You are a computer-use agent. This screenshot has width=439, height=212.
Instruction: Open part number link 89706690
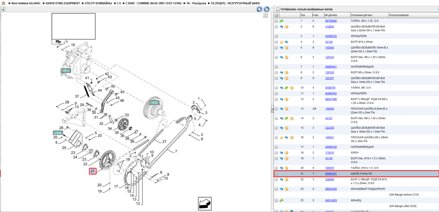click(331, 21)
